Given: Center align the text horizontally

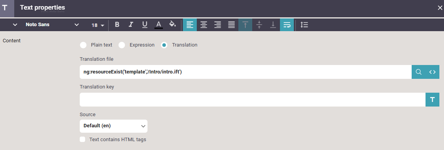Looking at the screenshot, I should point(204,25).
